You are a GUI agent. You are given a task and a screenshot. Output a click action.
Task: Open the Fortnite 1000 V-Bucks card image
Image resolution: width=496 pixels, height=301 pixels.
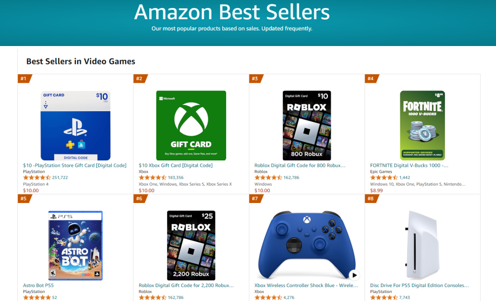tap(423, 125)
